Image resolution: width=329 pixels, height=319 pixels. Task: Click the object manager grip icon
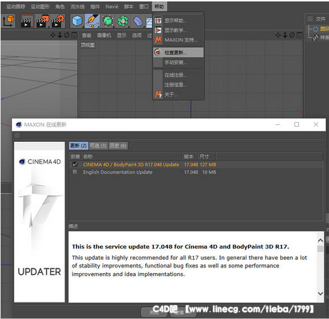[310, 19]
